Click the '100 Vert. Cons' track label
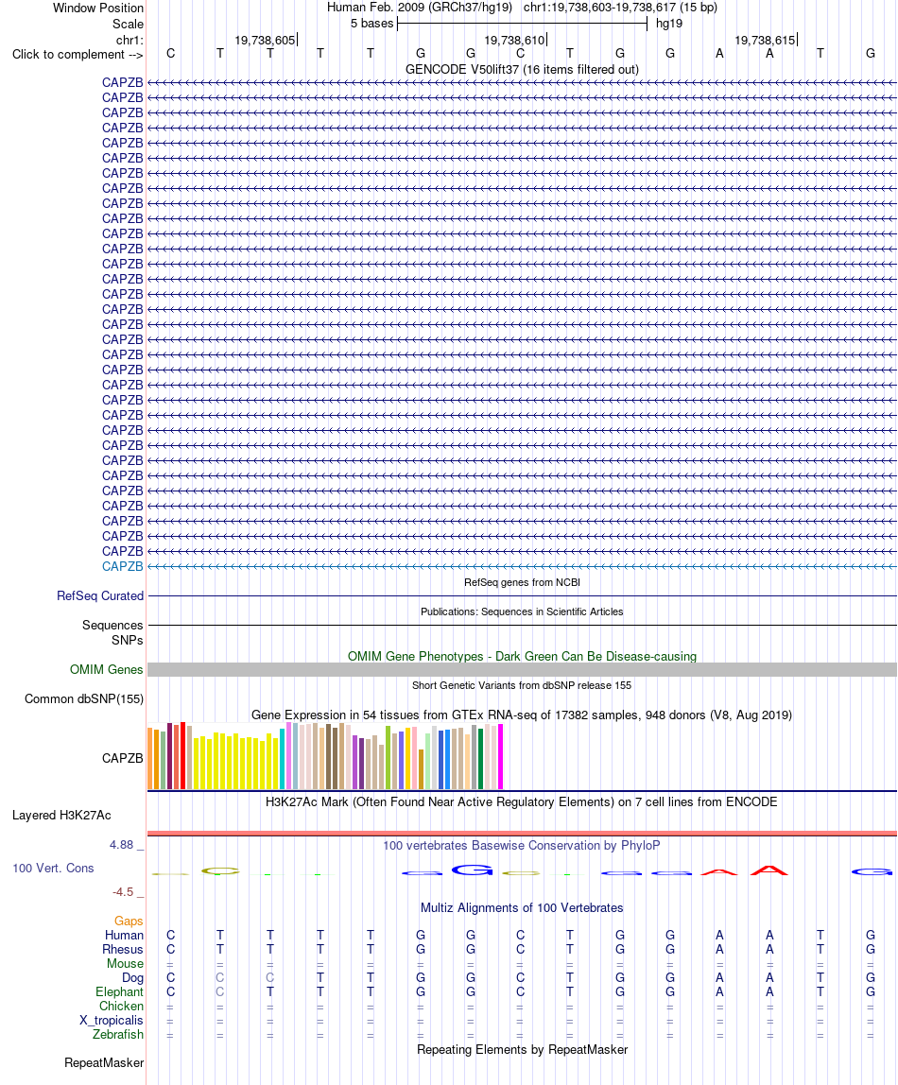 [53, 868]
